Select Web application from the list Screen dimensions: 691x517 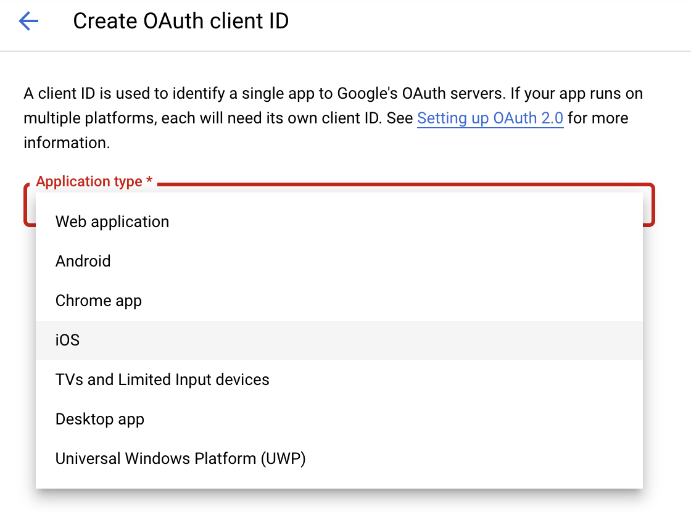click(339, 221)
